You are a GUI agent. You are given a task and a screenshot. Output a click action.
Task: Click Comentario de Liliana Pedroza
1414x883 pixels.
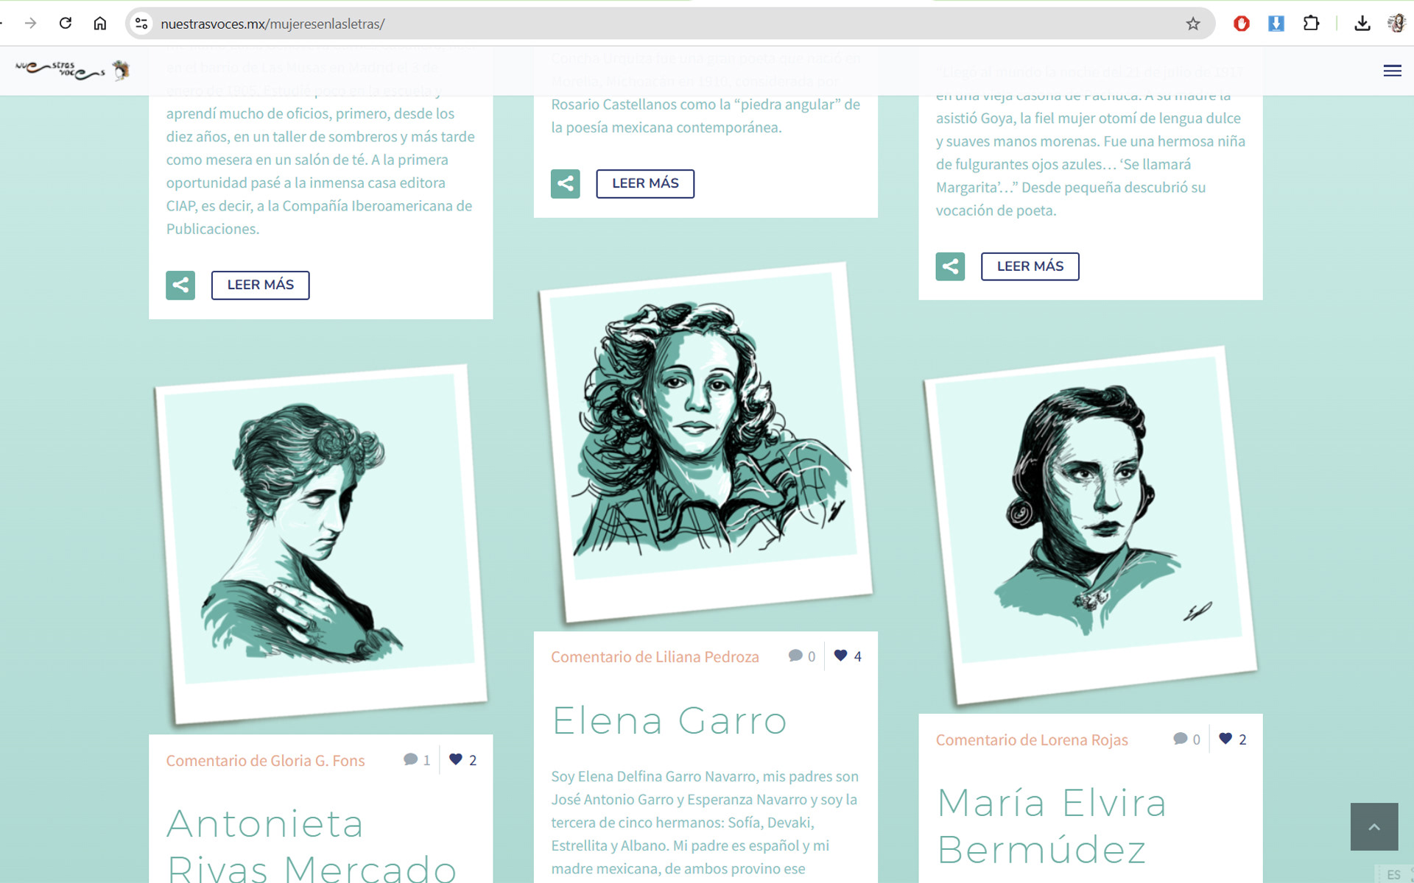(655, 657)
